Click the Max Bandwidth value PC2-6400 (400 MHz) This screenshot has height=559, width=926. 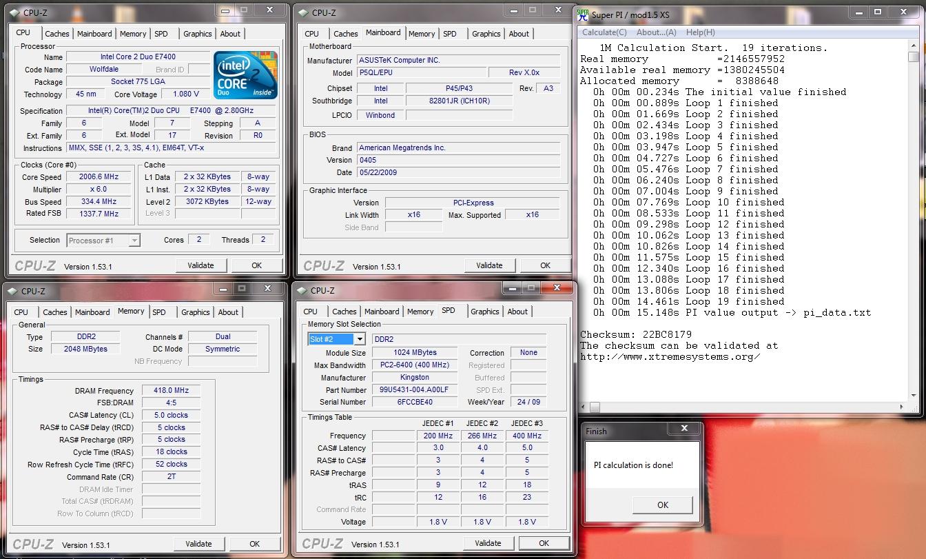coord(414,365)
